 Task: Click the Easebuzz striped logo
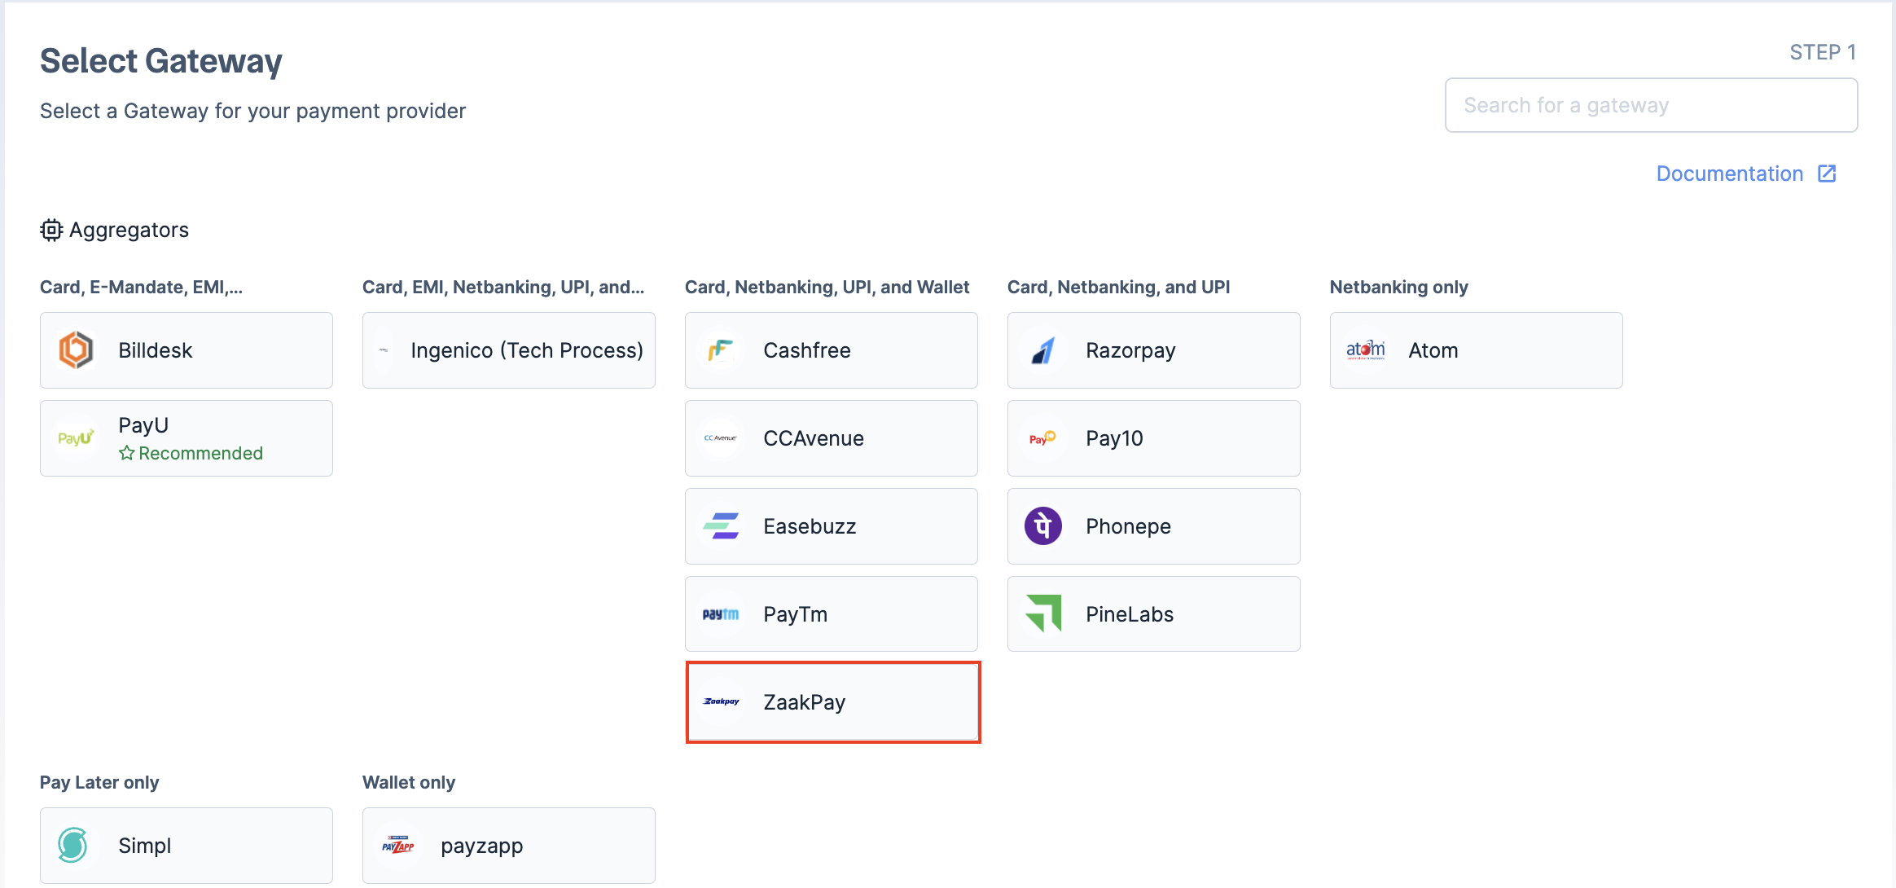click(x=721, y=526)
